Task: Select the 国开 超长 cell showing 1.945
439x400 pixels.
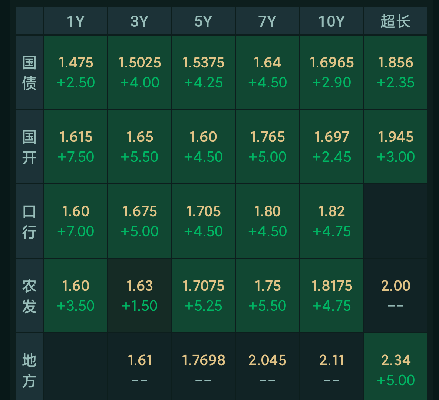Action: click(x=395, y=146)
